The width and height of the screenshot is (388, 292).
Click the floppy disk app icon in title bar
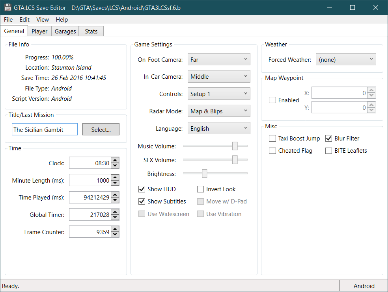7,7
